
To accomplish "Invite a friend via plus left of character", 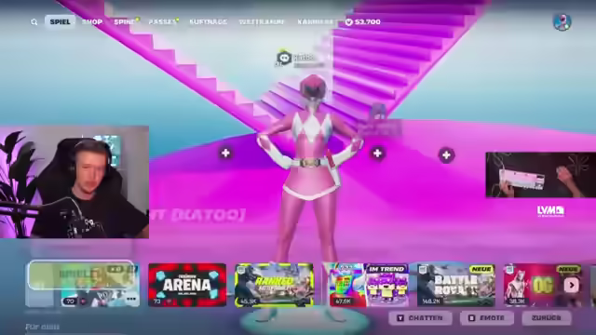I will click(225, 153).
